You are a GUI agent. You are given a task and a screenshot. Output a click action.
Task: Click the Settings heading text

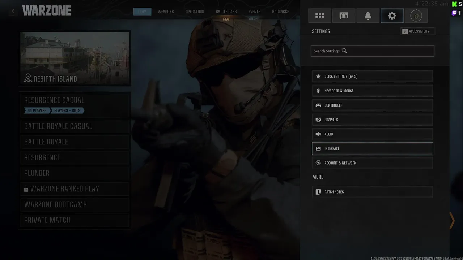pyautogui.click(x=321, y=31)
